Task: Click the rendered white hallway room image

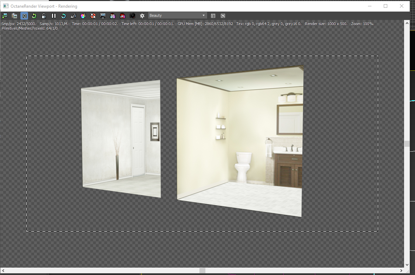Action: tap(121, 139)
